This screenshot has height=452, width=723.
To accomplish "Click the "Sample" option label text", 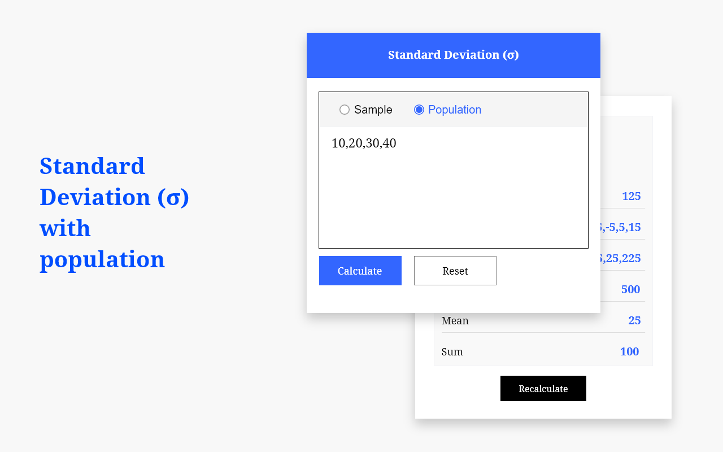I will click(x=373, y=110).
